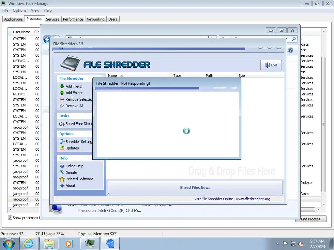Sort by the Path column header
The width and height of the screenshot is (334, 250).
(x=220, y=76)
